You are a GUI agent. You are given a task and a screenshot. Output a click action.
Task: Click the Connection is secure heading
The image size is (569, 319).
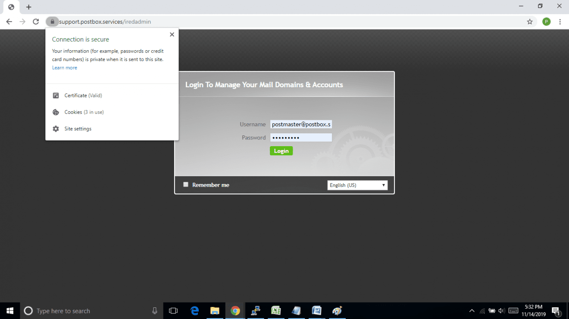pos(81,39)
